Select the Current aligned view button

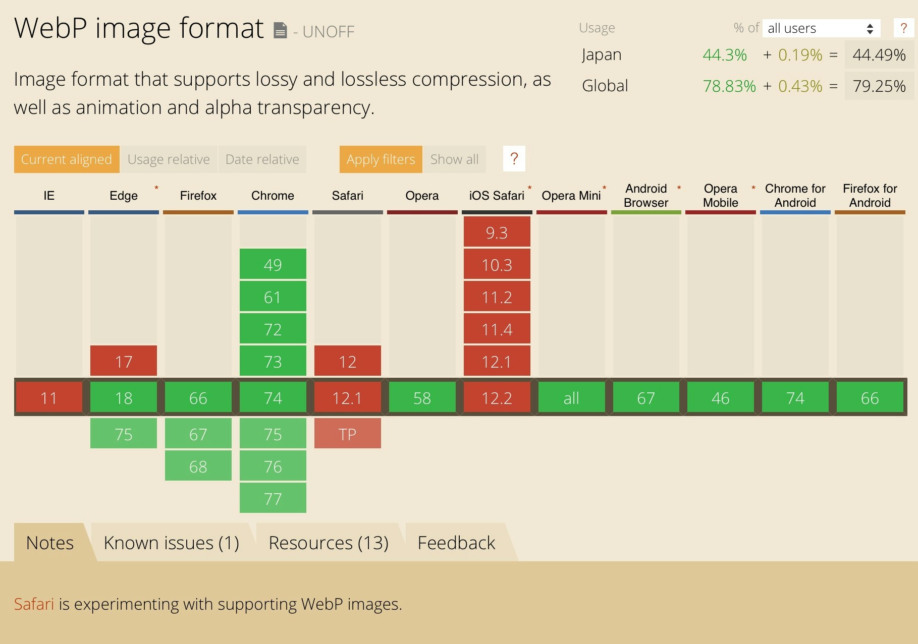pos(66,159)
